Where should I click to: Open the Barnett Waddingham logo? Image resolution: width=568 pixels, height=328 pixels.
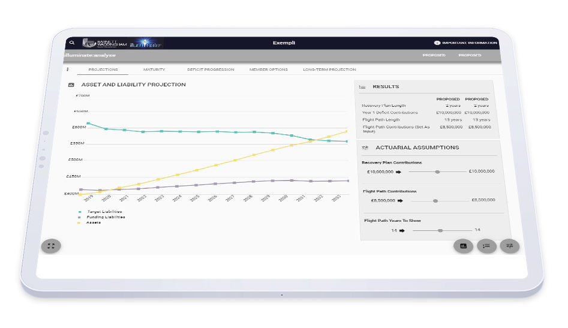105,43
